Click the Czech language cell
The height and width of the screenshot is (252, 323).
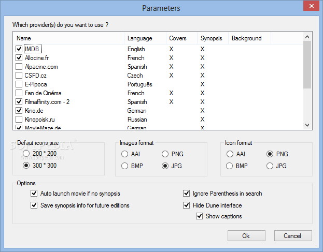coord(135,76)
